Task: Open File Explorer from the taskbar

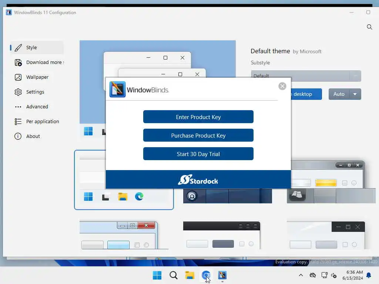Action: (190, 275)
